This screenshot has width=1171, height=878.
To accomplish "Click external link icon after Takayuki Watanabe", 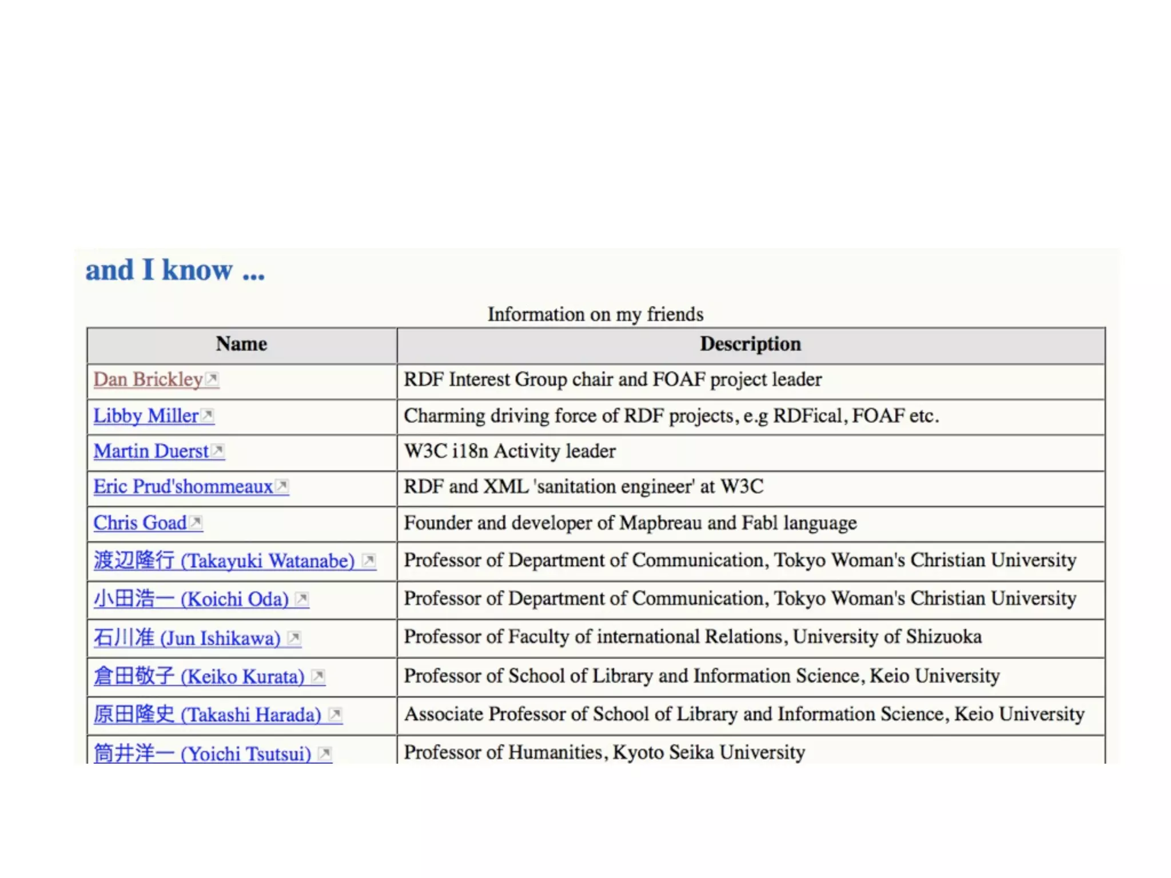I will (369, 560).
